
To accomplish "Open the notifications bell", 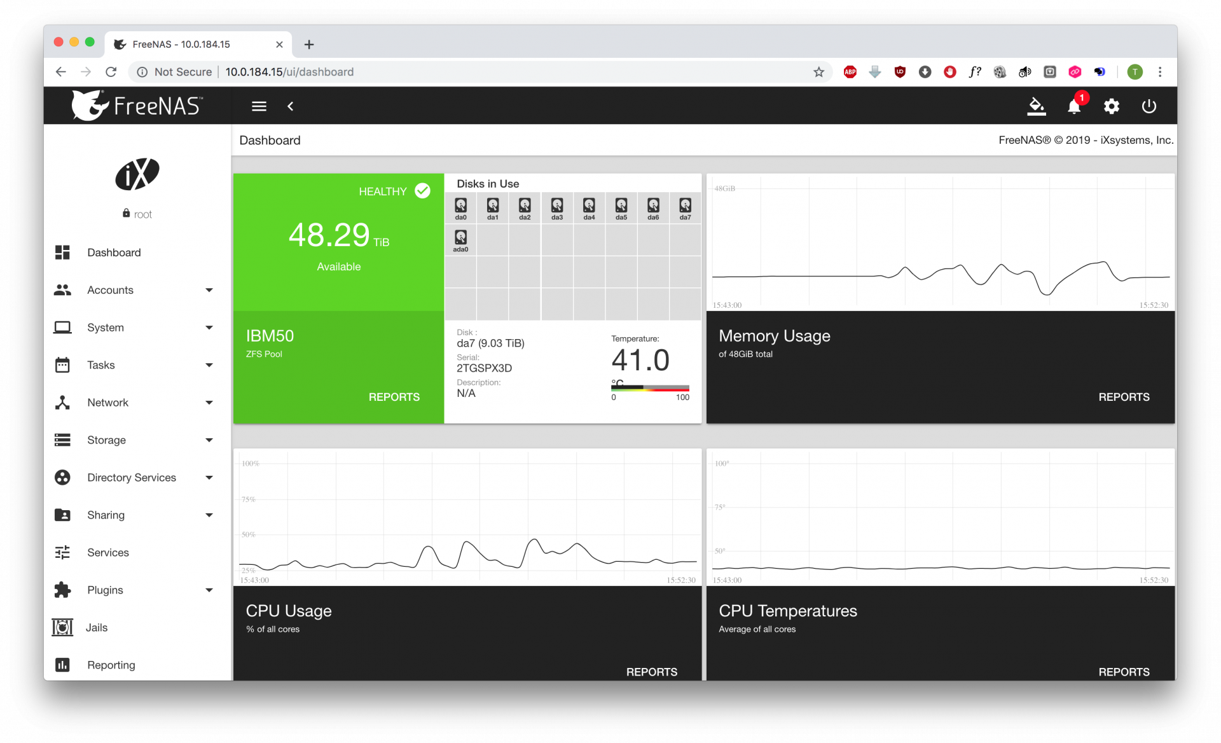I will pos(1074,106).
